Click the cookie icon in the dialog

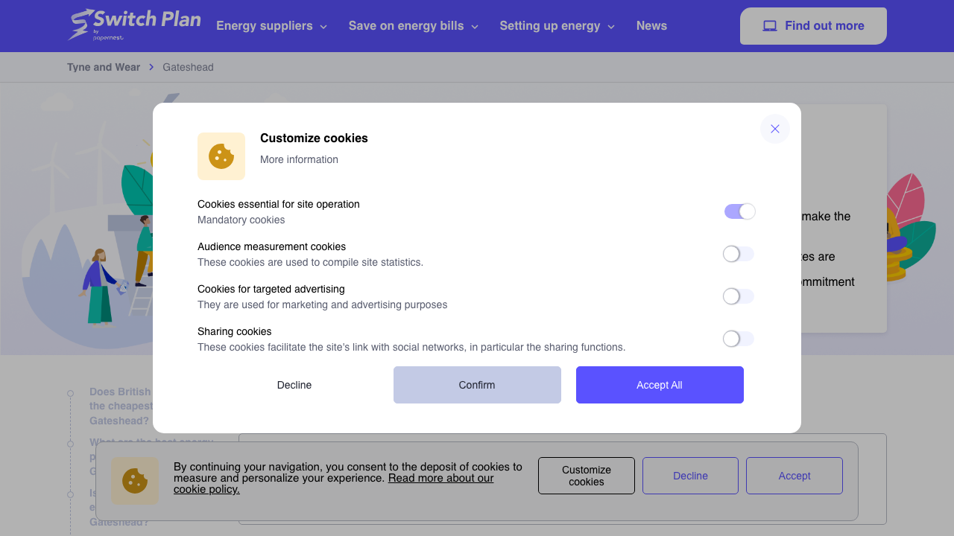pyautogui.click(x=221, y=156)
